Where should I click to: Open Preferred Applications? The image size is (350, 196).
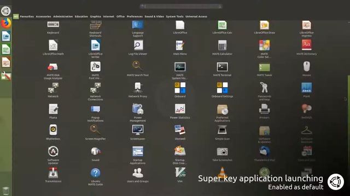(222, 113)
